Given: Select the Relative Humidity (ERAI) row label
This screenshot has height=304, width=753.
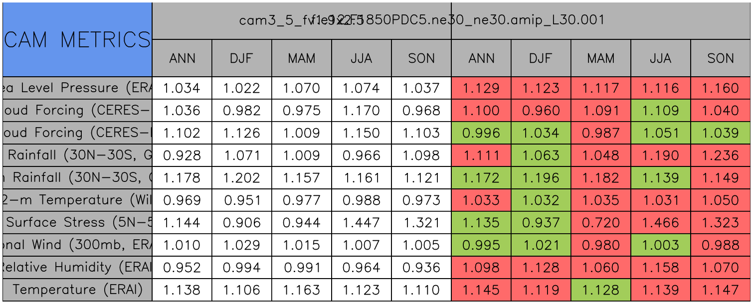Looking at the screenshot, I should click(x=77, y=268).
